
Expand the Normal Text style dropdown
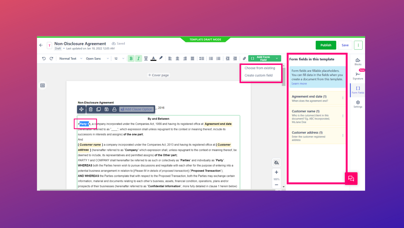(x=71, y=58)
